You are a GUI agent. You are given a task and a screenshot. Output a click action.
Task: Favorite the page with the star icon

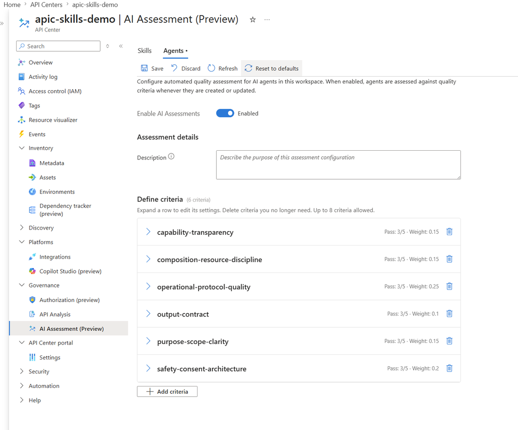click(x=253, y=20)
